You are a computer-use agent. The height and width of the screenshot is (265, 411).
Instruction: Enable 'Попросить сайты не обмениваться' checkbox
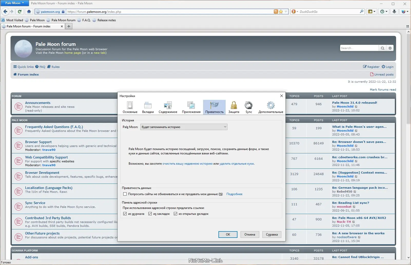pyautogui.click(x=125, y=194)
